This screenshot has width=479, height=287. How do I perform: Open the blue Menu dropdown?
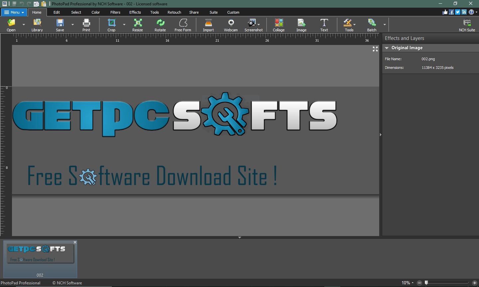pos(14,12)
